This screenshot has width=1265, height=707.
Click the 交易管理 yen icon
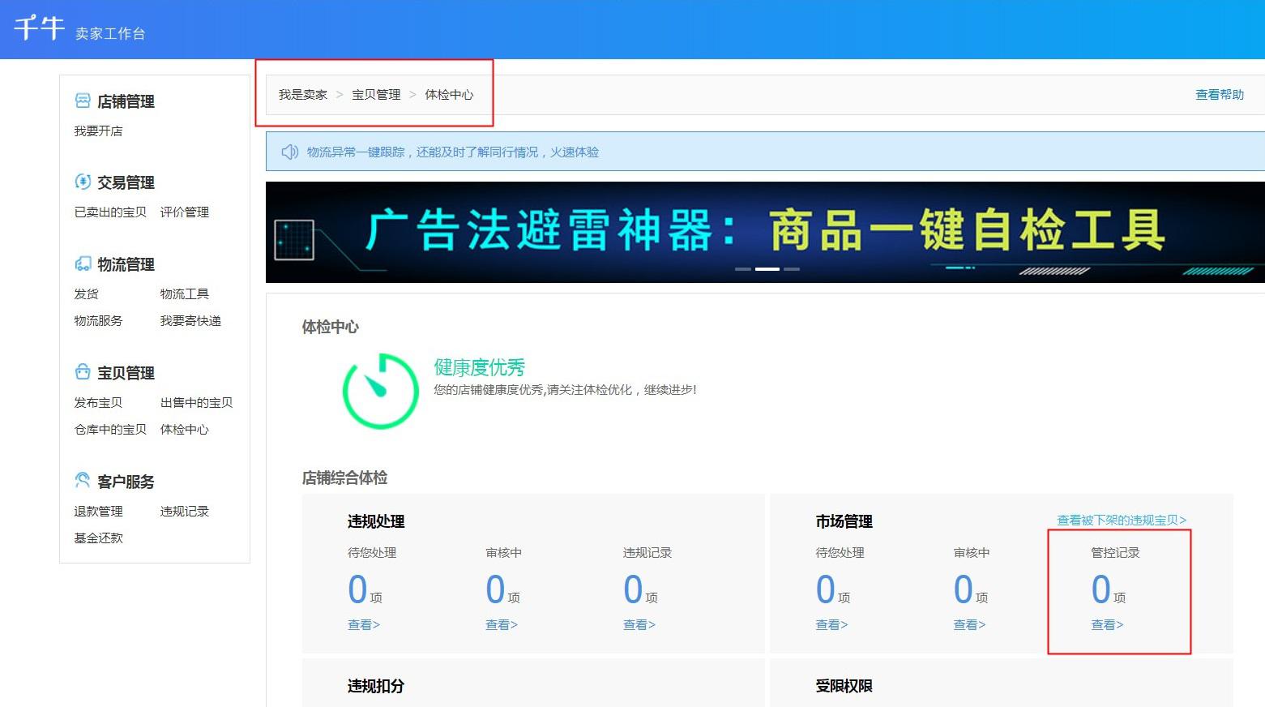point(83,182)
